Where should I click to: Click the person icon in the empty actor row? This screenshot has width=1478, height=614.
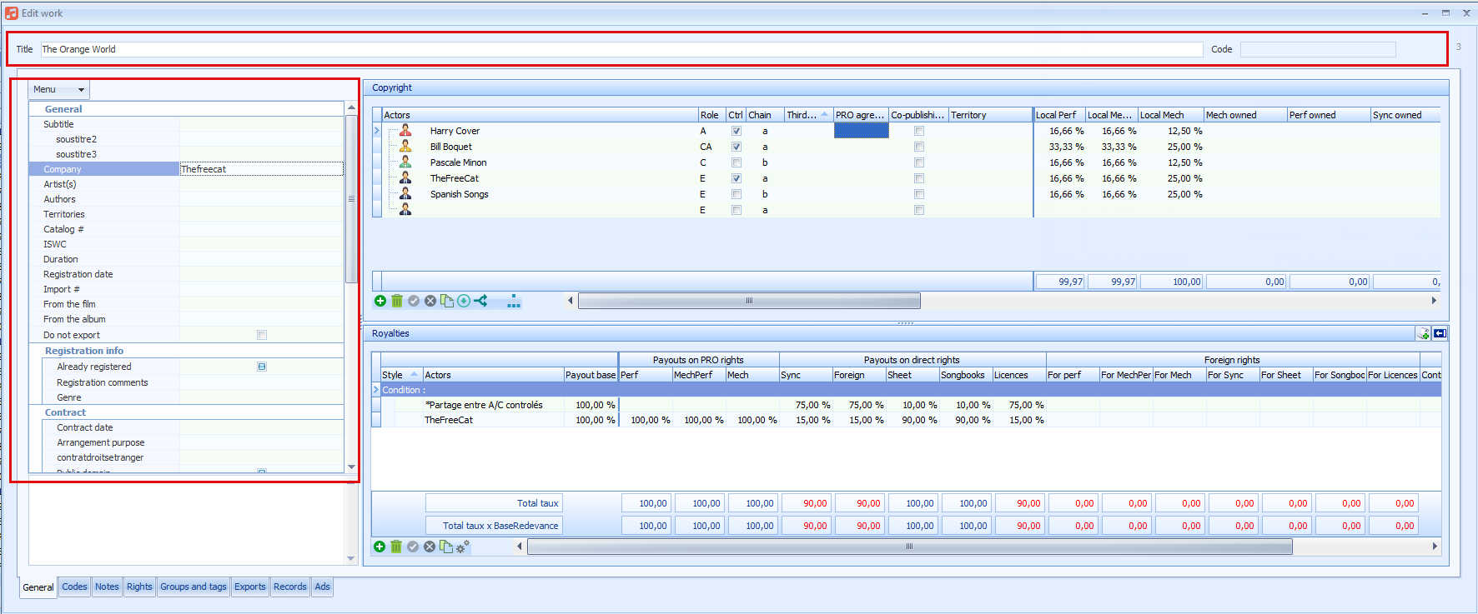[x=405, y=209]
